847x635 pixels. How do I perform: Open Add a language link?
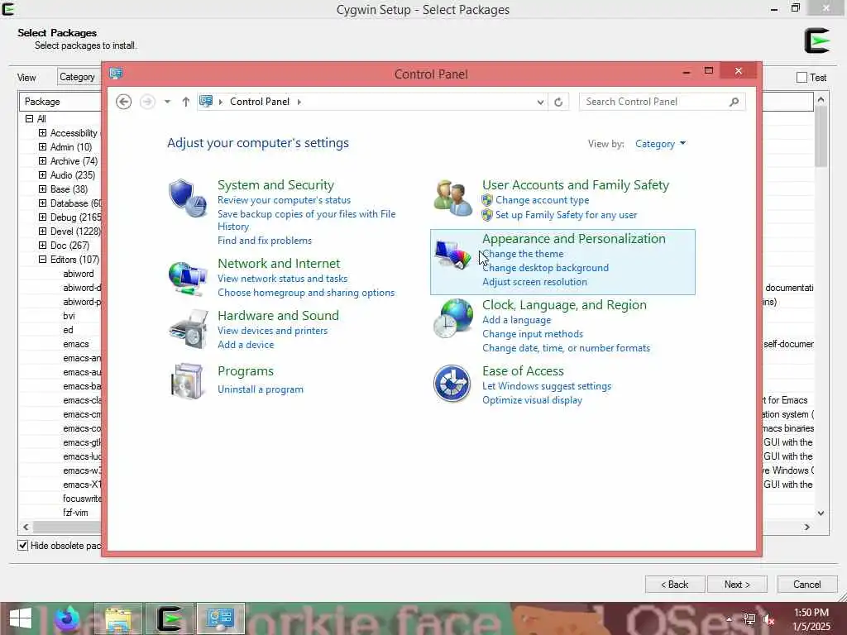(517, 320)
